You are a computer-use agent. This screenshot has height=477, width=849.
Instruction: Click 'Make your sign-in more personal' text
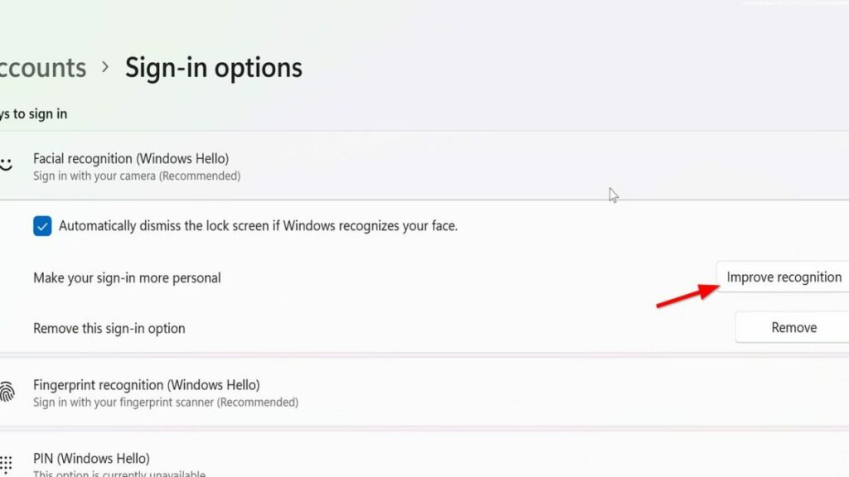point(127,278)
